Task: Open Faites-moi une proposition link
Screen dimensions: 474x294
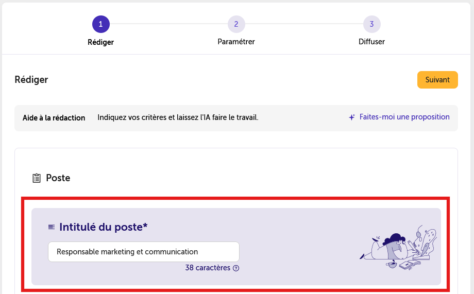Action: click(404, 117)
